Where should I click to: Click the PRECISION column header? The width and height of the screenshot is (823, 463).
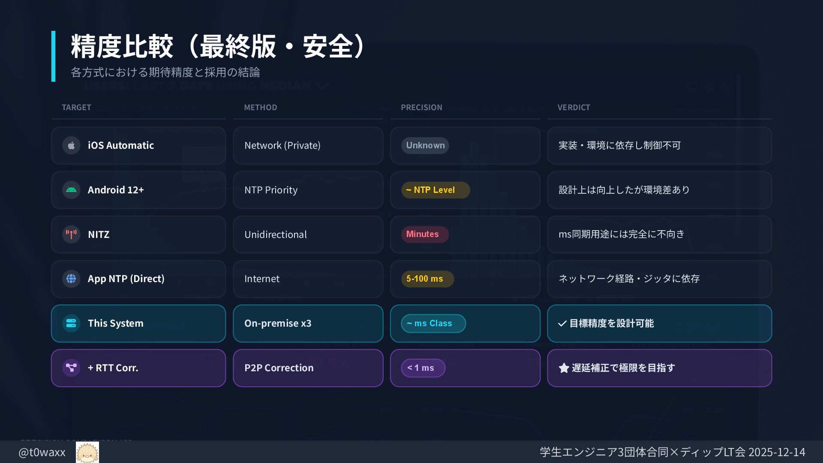pyautogui.click(x=421, y=108)
